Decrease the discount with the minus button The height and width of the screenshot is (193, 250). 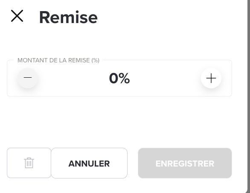click(28, 78)
